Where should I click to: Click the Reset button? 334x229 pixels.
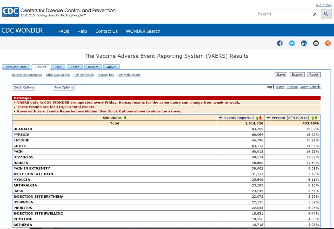pyautogui.click(x=314, y=74)
